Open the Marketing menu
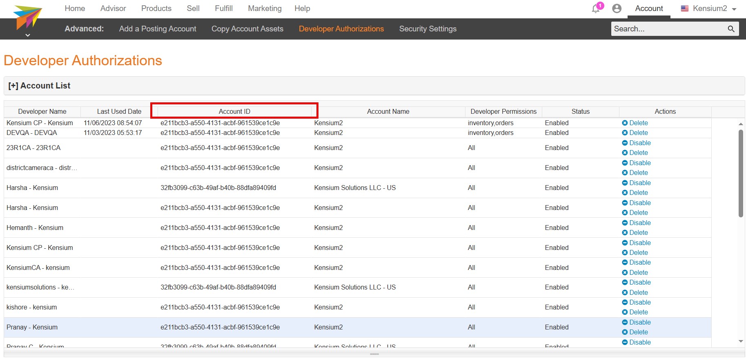746x358 pixels. tap(265, 9)
